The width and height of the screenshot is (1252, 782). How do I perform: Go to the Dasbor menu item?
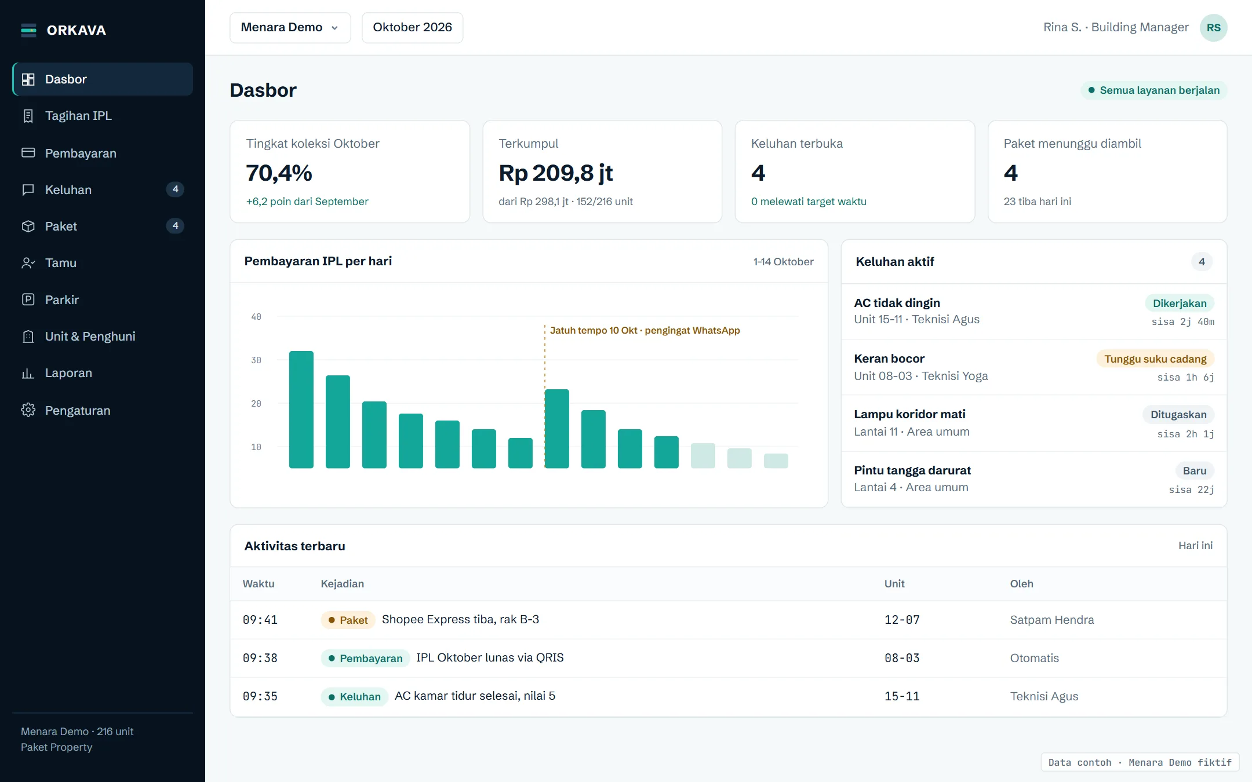click(103, 79)
